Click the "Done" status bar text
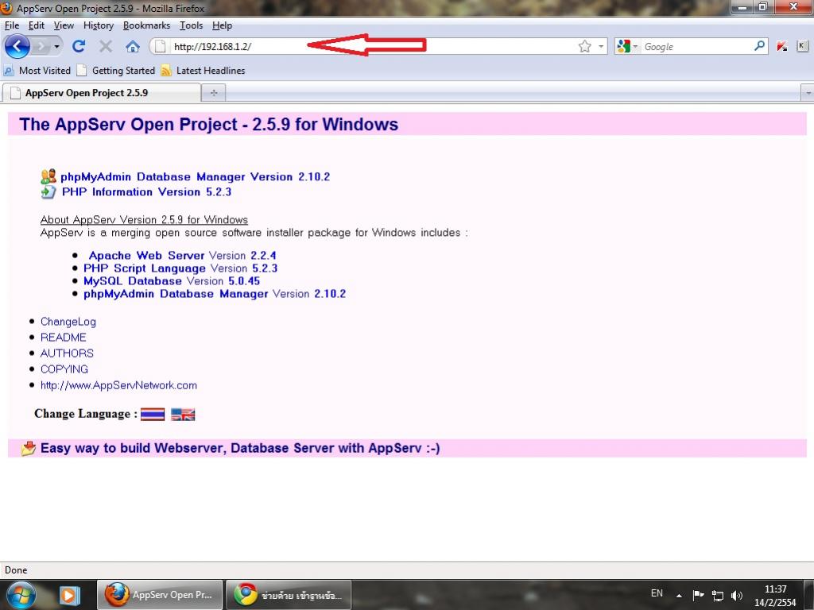The image size is (814, 610). [16, 570]
